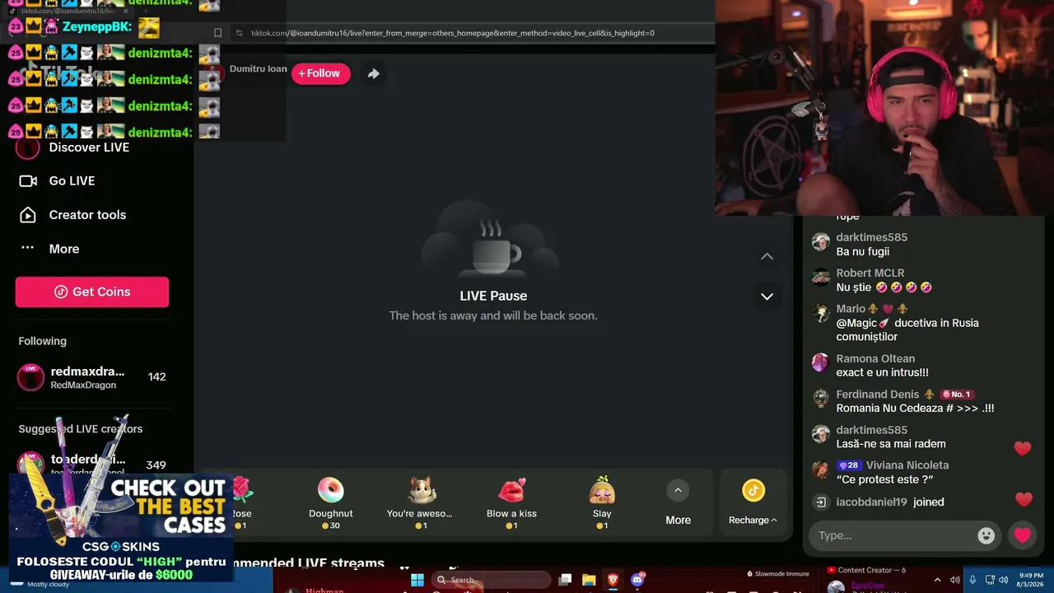Click the Windows taskbar Search box
The height and width of the screenshot is (593, 1054).
click(x=491, y=580)
